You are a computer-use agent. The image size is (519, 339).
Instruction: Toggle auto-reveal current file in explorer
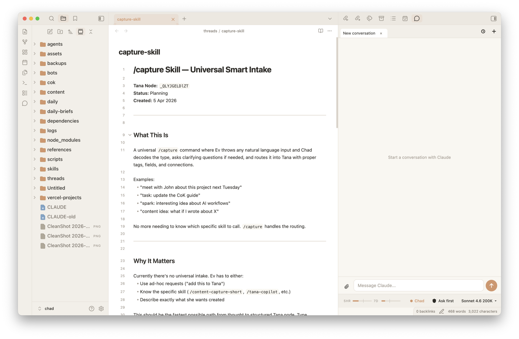tap(81, 32)
